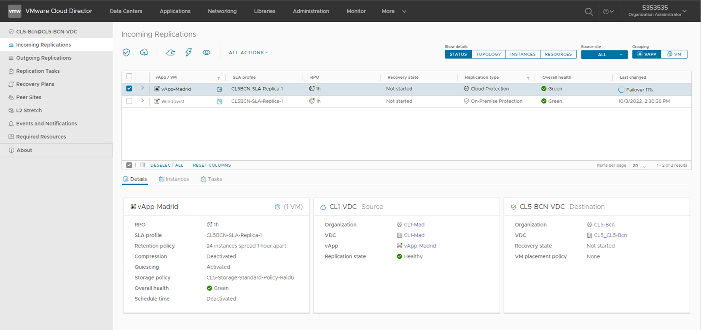Click SLA profile icon in Windows1 row

coord(219,101)
